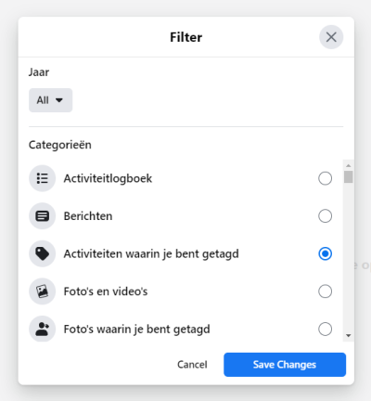Image resolution: width=371 pixels, height=401 pixels.
Task: Click the scrollbar up arrow in categories
Action: 349,165
